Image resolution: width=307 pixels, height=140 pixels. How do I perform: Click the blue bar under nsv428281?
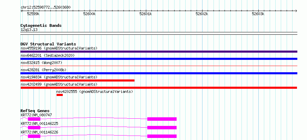(159, 73)
